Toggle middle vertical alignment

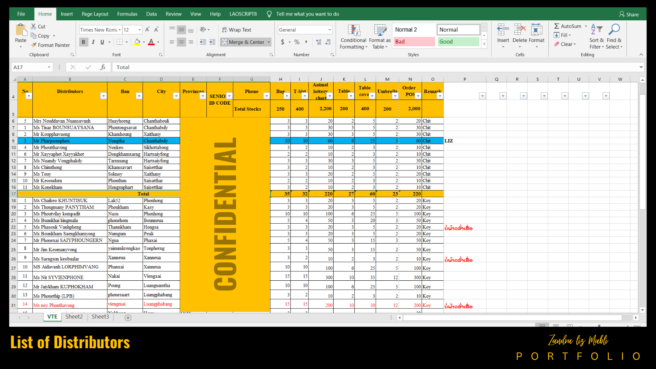(181, 30)
